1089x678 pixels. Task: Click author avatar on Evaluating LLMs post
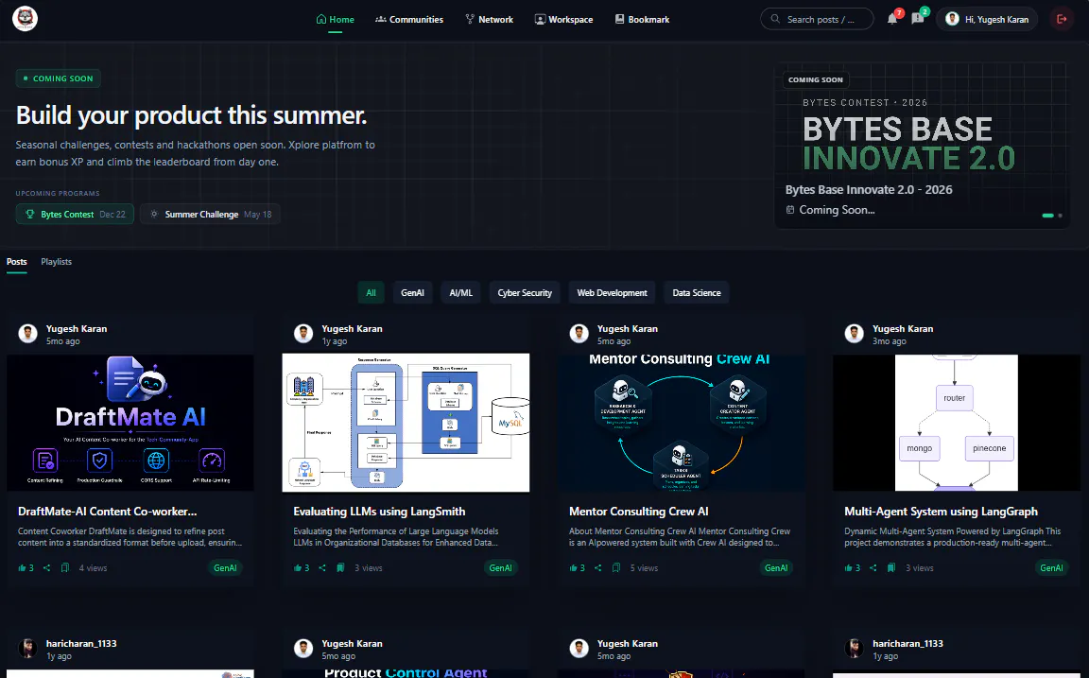(x=303, y=334)
